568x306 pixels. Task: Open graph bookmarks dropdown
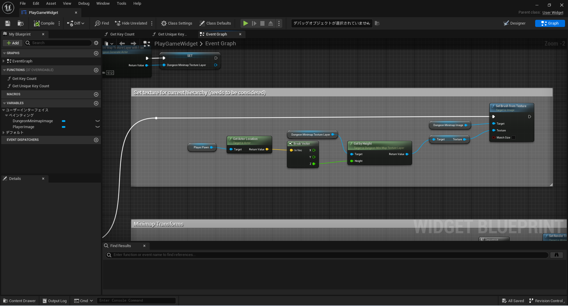coord(109,44)
